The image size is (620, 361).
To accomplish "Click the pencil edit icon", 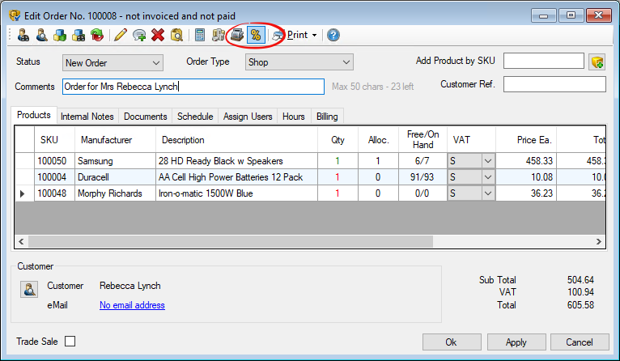I will 121,35.
